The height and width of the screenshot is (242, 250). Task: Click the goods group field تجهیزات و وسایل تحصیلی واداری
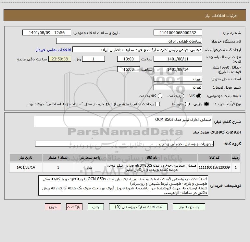pyautogui.click(x=124, y=144)
